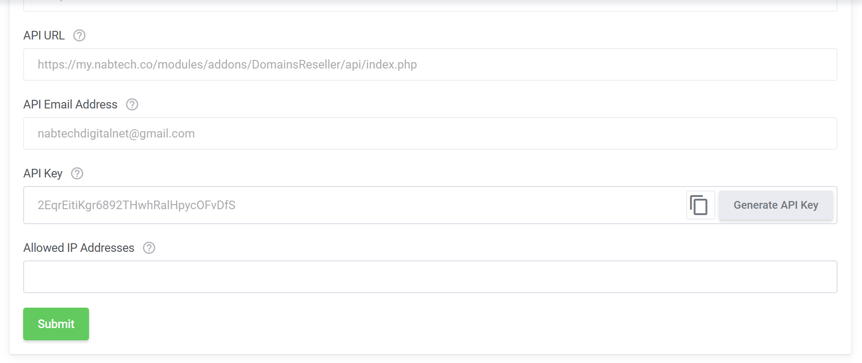Click the my.nabtech.co domain in the URL

point(114,65)
